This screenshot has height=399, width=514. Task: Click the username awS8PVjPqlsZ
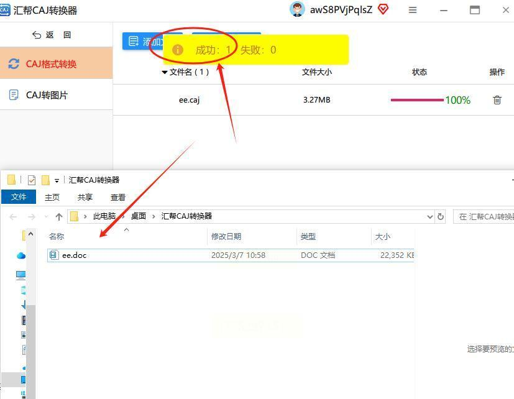pyautogui.click(x=341, y=10)
